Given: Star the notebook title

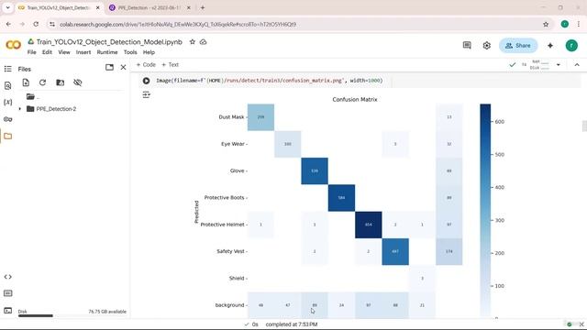Looking at the screenshot, I should (x=192, y=42).
